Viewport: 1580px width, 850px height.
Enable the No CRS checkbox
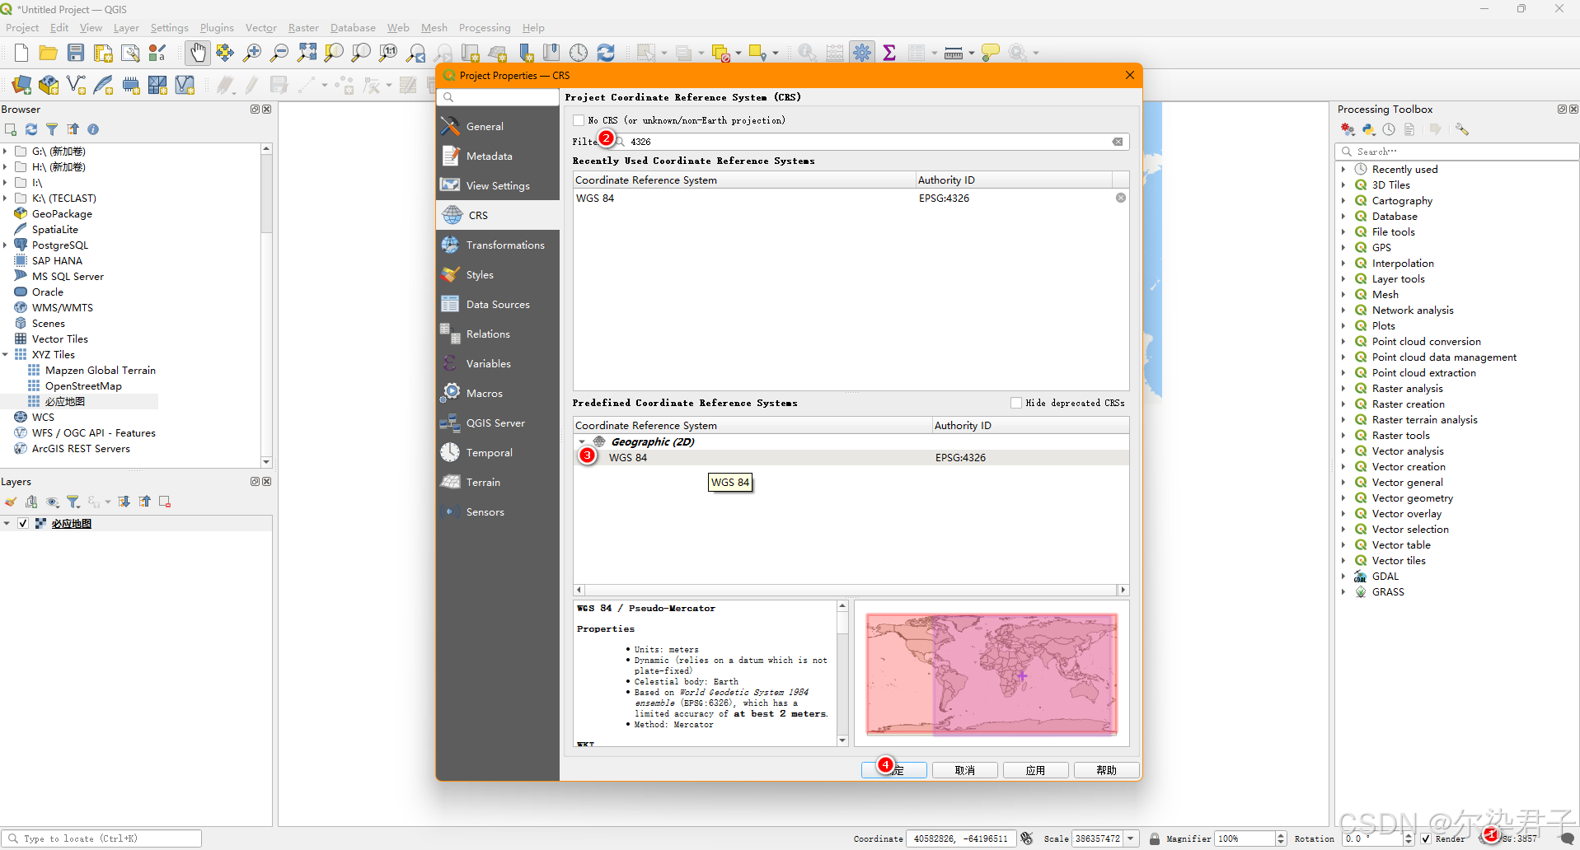[x=579, y=120]
